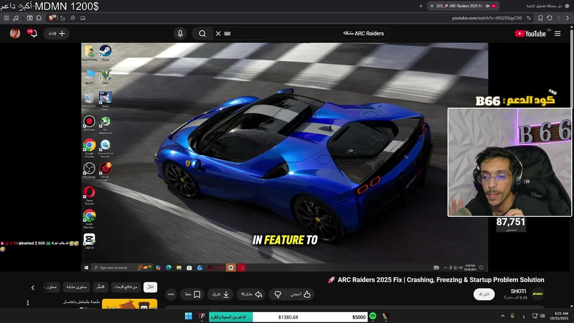Open the browser extensions puzzle icon
The height and width of the screenshot is (323, 574).
(39, 18)
